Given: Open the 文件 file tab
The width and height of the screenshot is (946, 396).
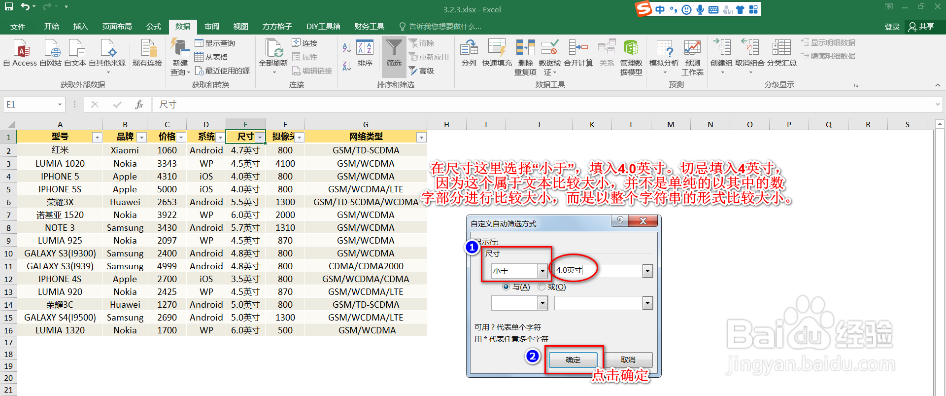Looking at the screenshot, I should [x=18, y=27].
